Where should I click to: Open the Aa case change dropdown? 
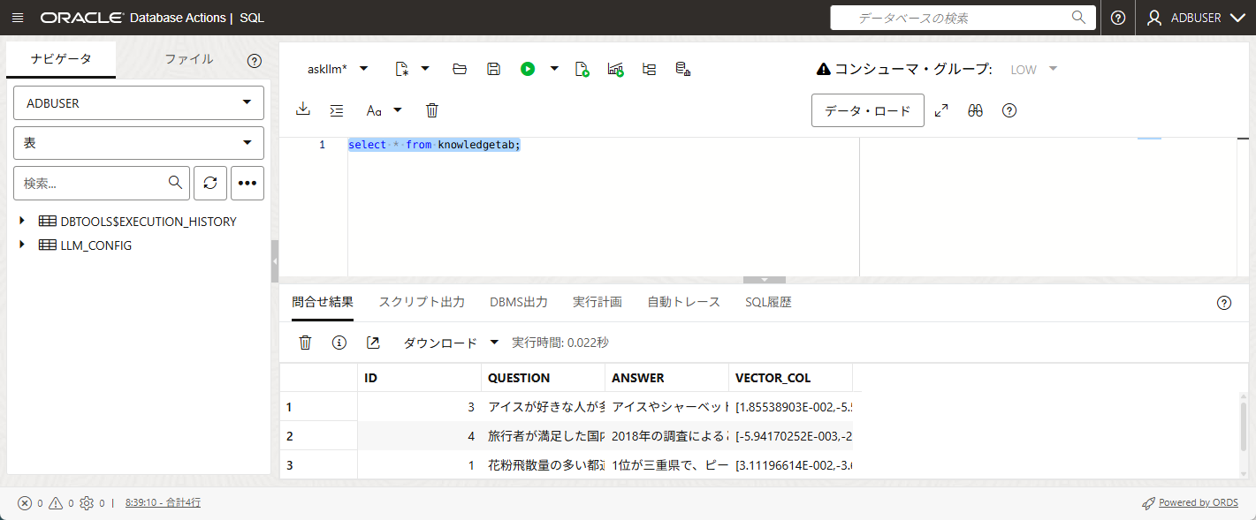point(384,110)
